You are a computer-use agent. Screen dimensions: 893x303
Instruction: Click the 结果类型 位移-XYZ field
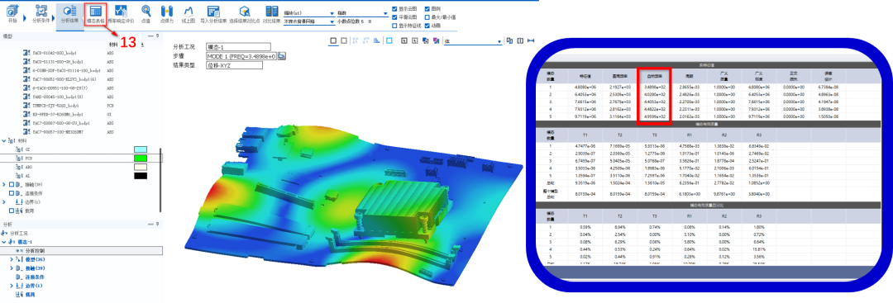234,65
